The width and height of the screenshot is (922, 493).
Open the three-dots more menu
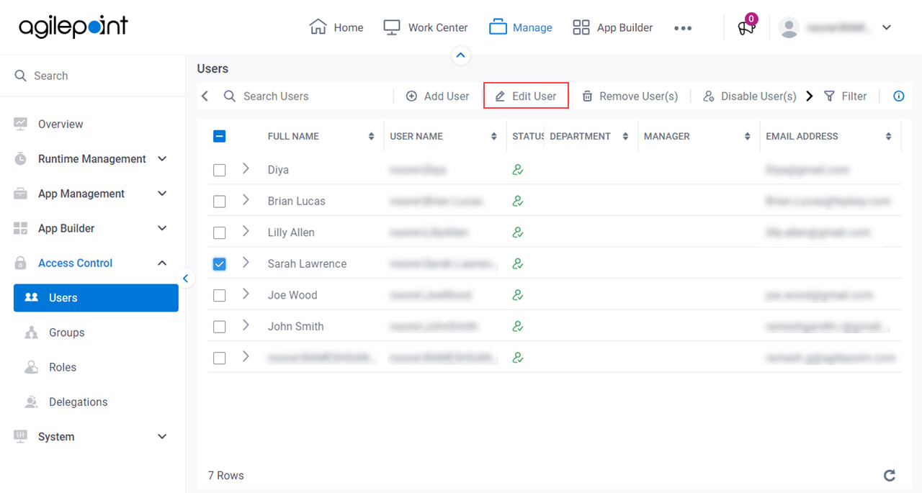pos(683,28)
